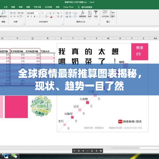159x159 pixels.
Task: Select column header Q
Action: (32, 38)
